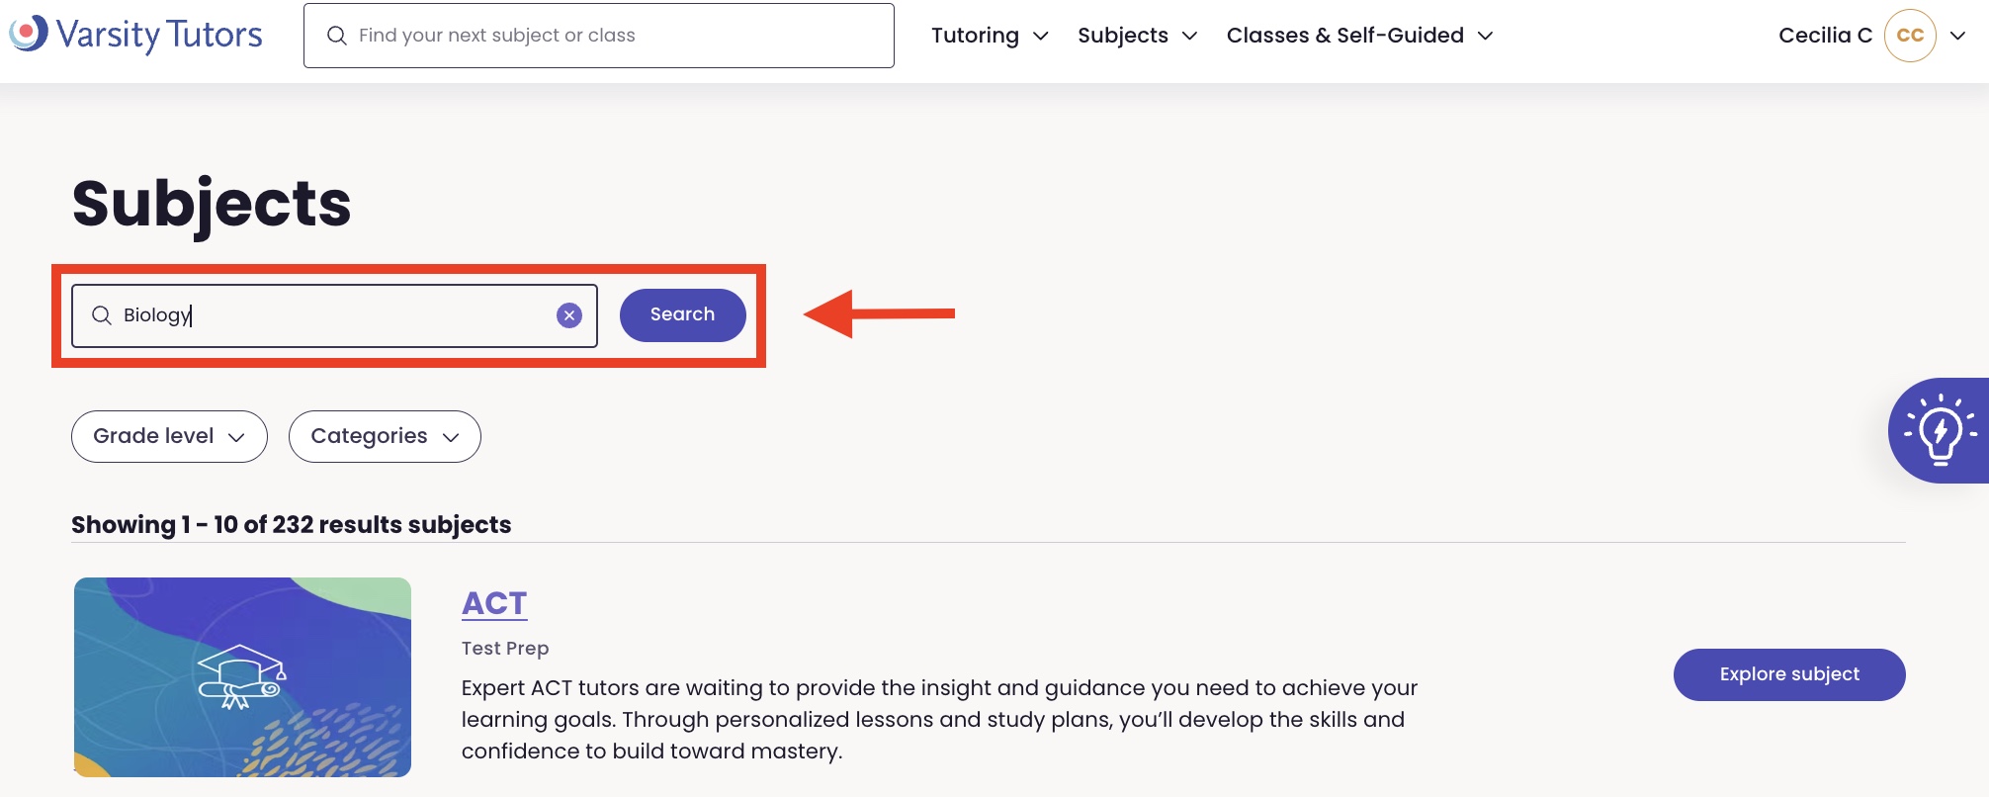The image size is (1989, 797).
Task: Click the magnifier icon in top search bar
Action: 337,36
